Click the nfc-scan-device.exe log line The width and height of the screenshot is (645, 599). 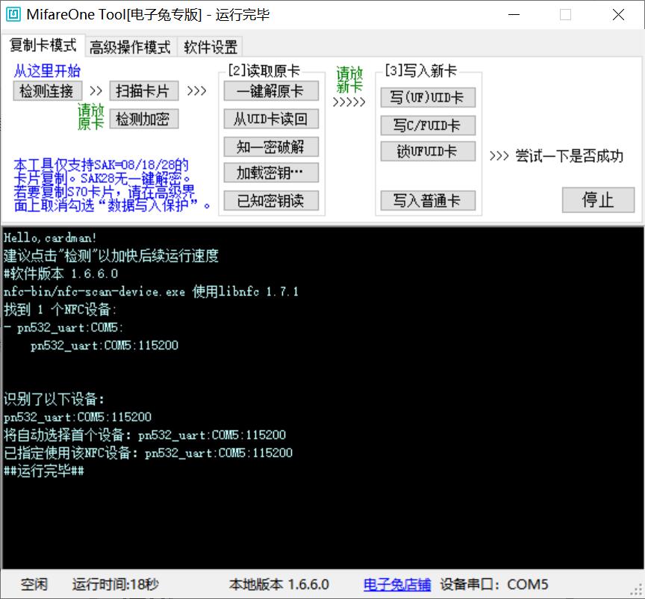coord(151,291)
